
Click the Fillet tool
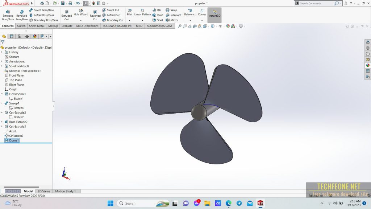[130, 12]
